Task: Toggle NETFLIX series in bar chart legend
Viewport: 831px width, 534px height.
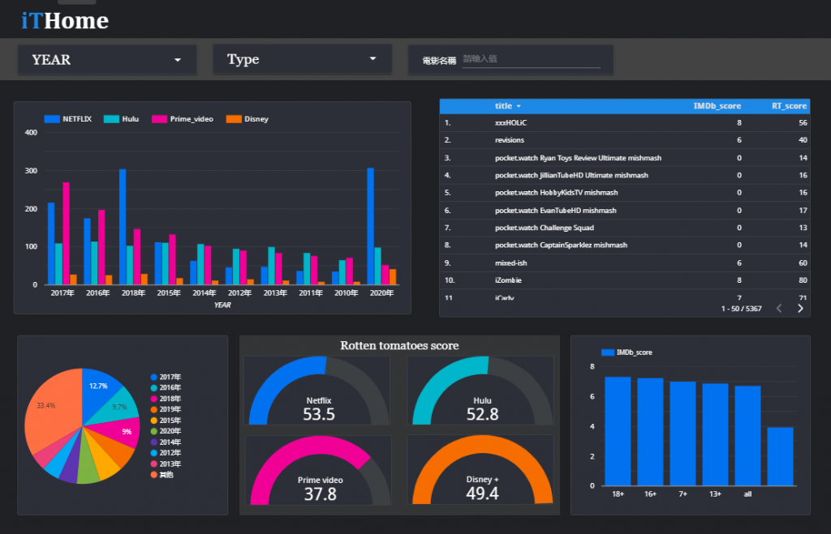Action: pos(68,119)
